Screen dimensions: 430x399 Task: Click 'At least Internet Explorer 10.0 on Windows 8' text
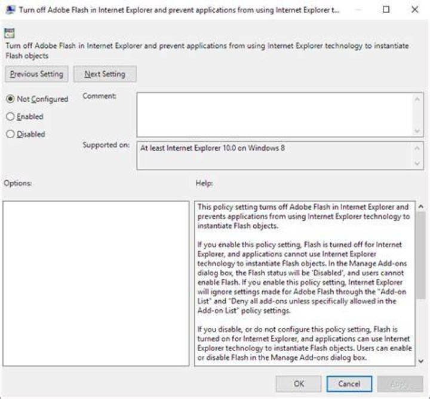coord(213,148)
